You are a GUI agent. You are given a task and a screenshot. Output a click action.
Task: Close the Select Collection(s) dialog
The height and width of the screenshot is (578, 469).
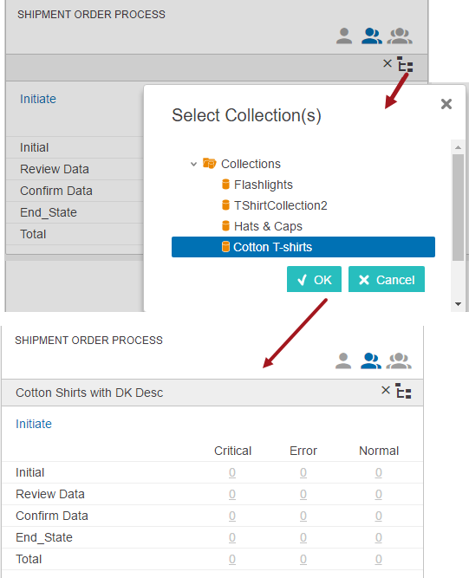coord(446,104)
